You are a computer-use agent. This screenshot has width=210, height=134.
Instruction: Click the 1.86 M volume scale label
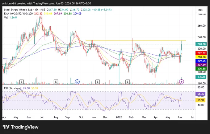201,77
